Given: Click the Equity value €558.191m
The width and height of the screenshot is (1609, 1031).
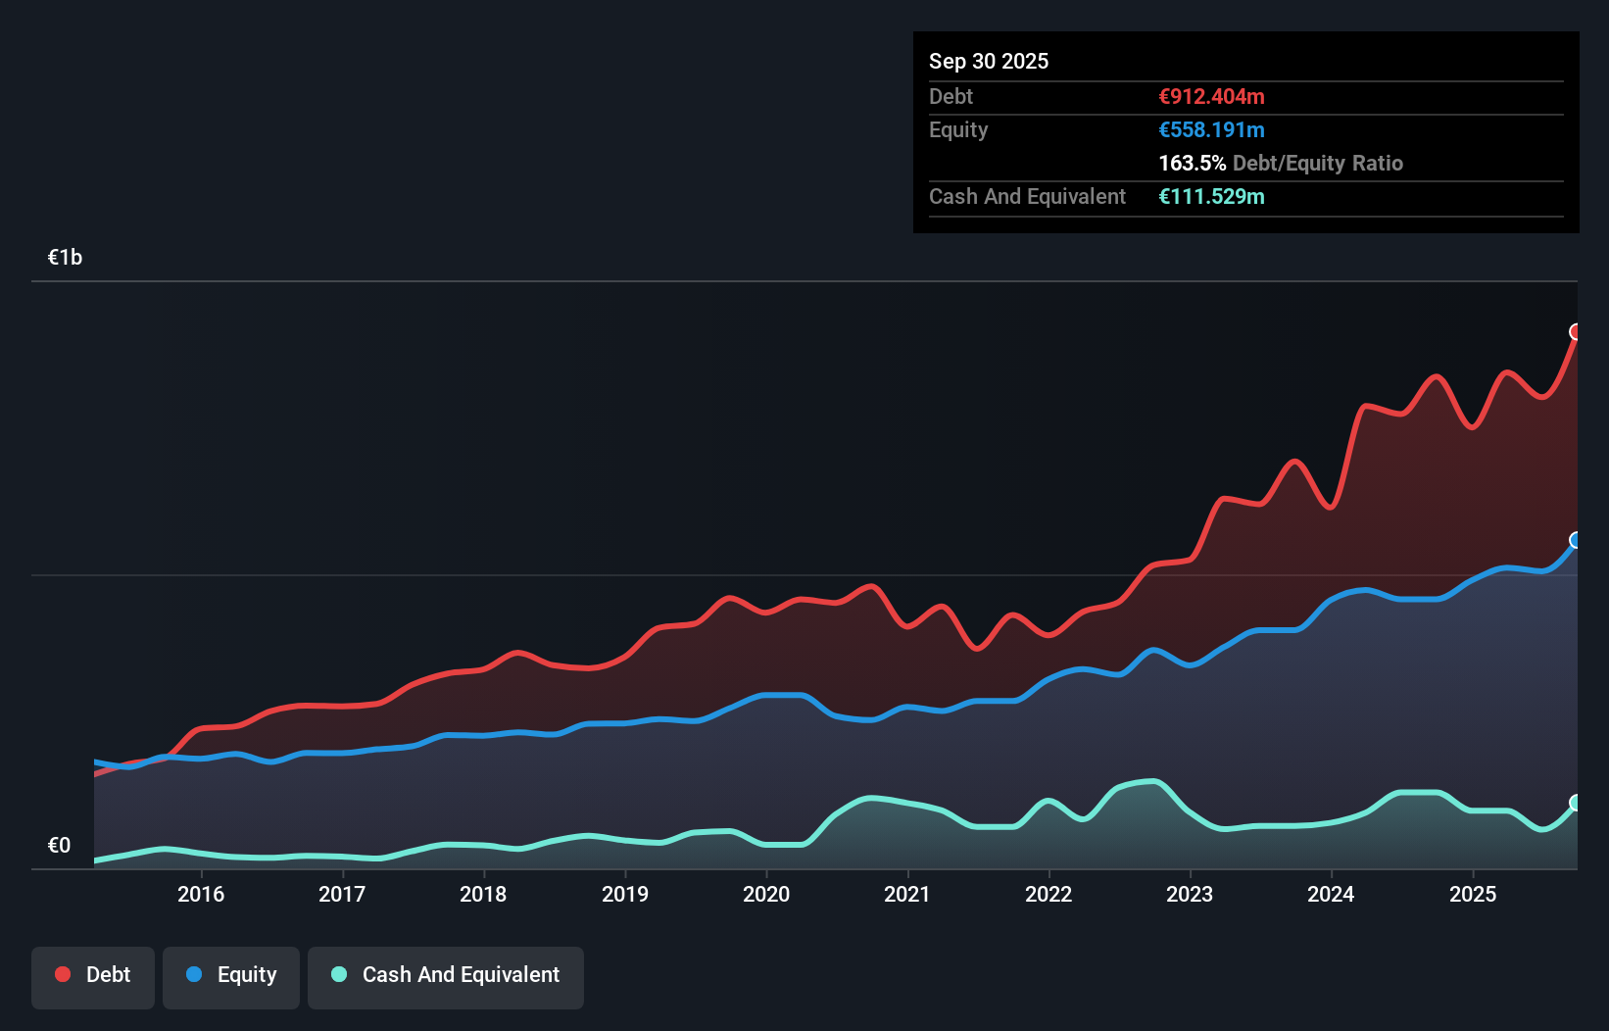Looking at the screenshot, I should 1211,129.
